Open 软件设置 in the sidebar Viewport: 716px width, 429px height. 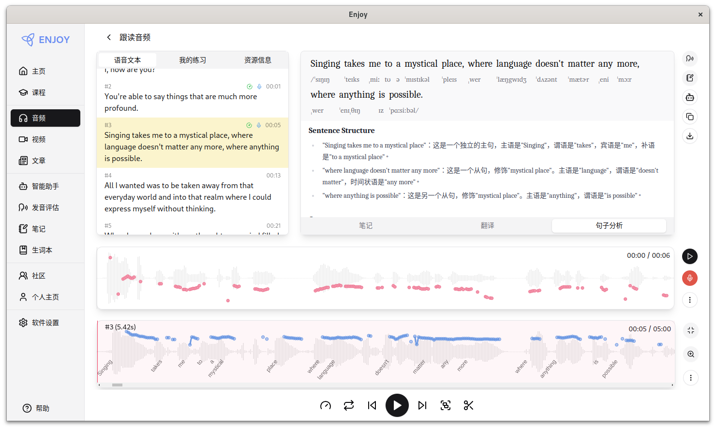click(x=45, y=323)
